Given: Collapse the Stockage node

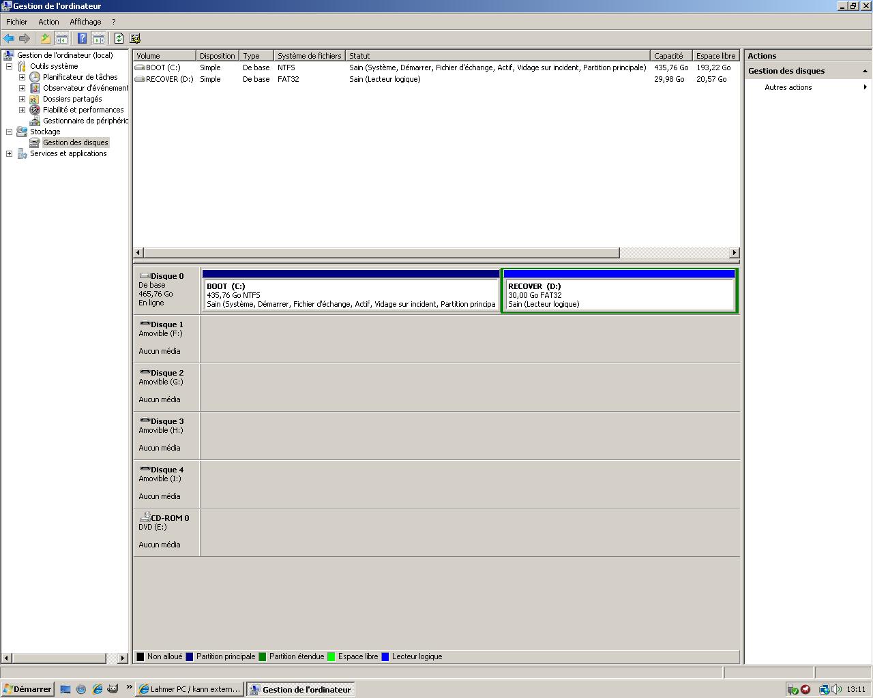Looking at the screenshot, I should point(10,132).
